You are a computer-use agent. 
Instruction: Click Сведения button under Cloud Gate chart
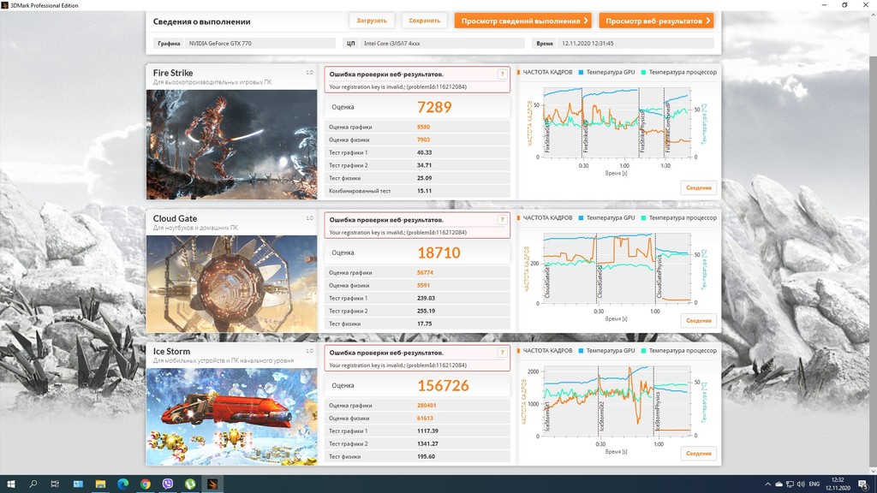699,320
